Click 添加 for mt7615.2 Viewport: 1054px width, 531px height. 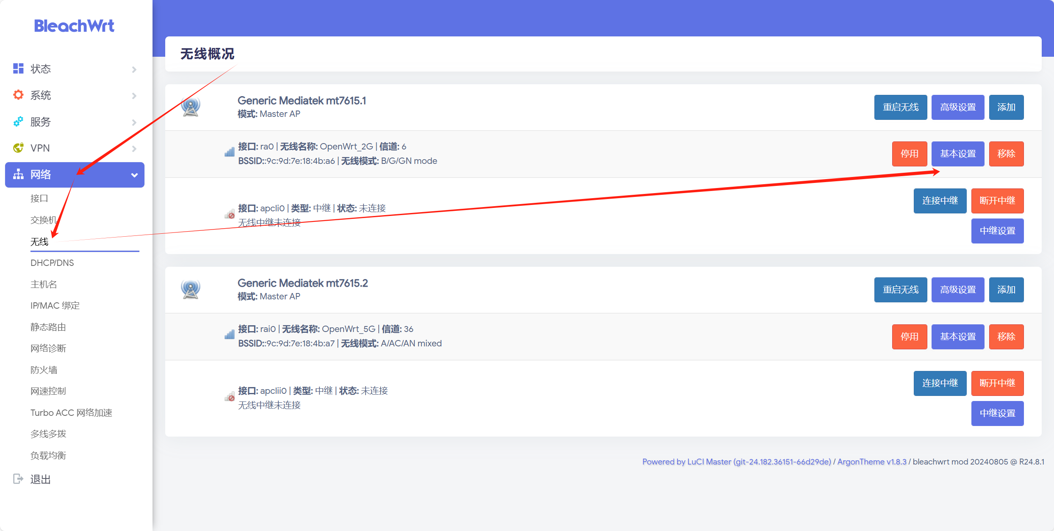[x=1007, y=290]
